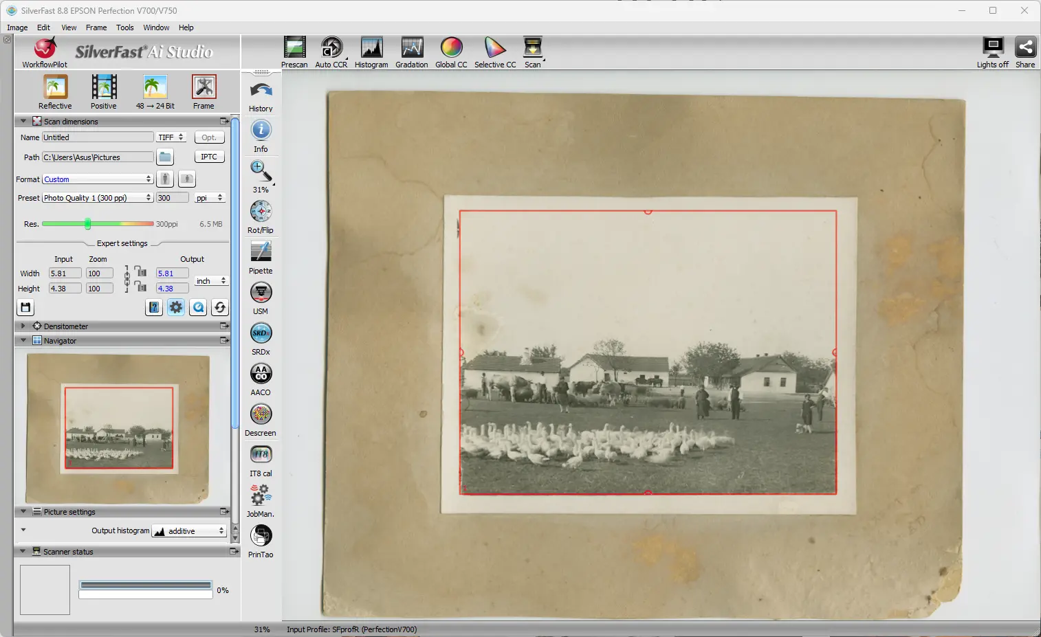Open the help book icon button
Image resolution: width=1041 pixels, height=637 pixels.
coord(154,307)
